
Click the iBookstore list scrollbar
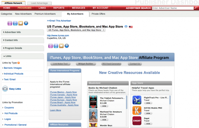126,102
